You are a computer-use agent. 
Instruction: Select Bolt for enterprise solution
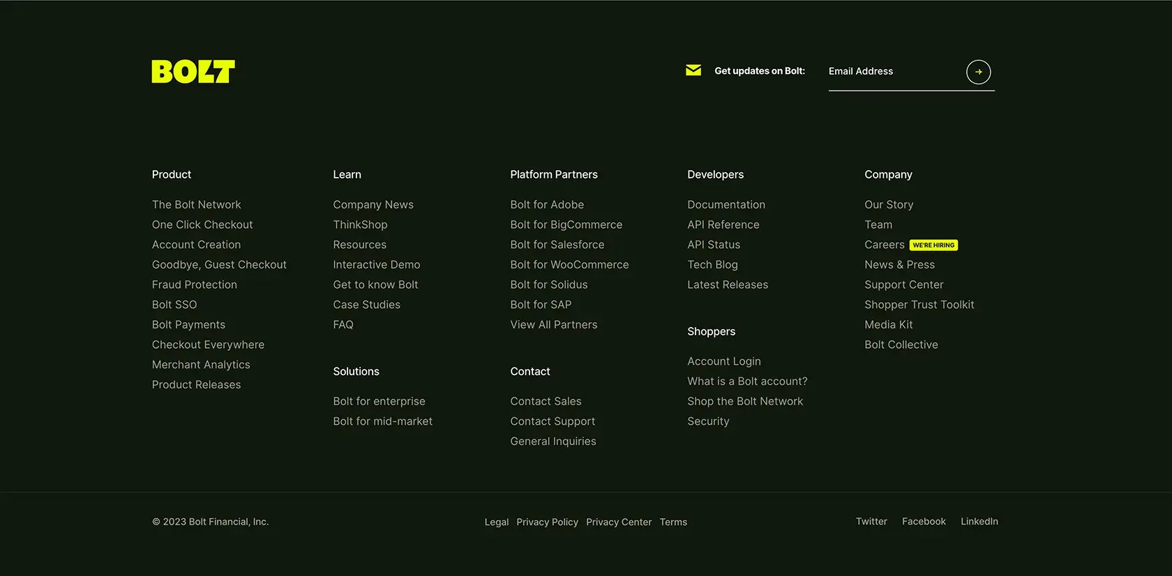(379, 401)
